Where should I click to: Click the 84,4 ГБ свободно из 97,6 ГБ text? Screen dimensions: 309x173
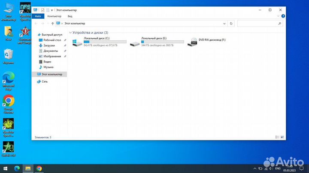point(100,45)
